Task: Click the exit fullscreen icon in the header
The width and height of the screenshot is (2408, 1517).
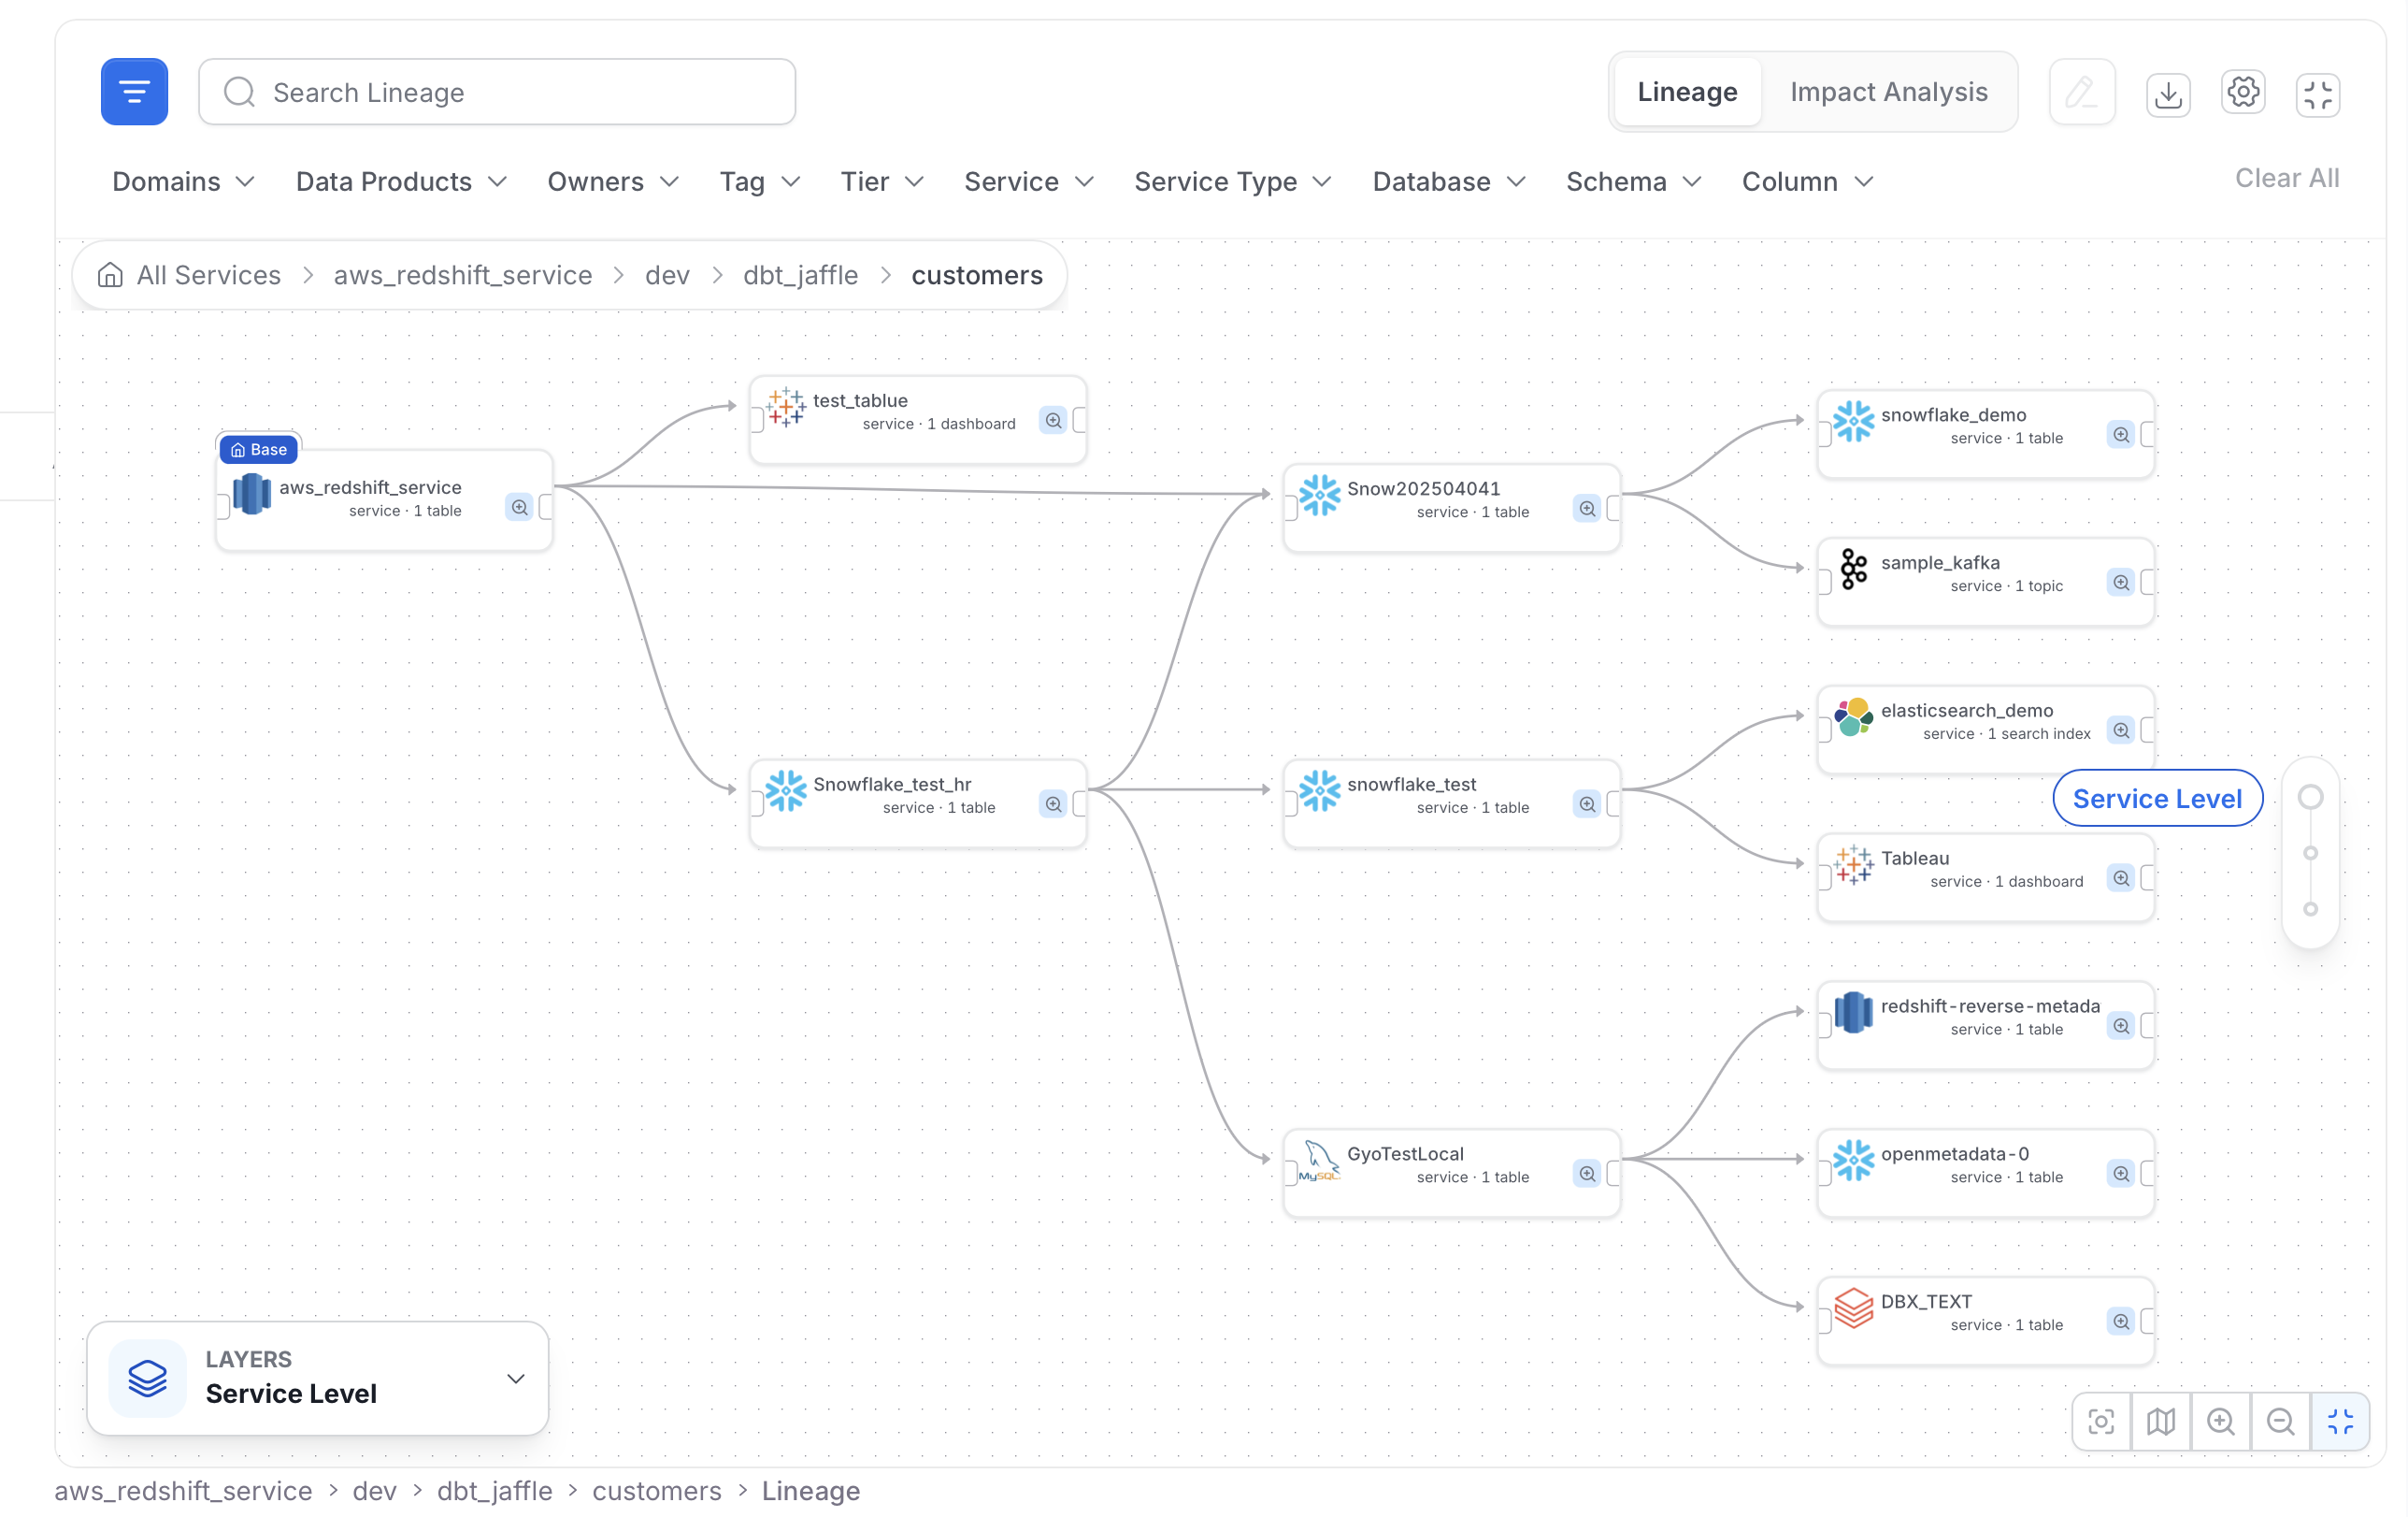Action: pos(2318,95)
